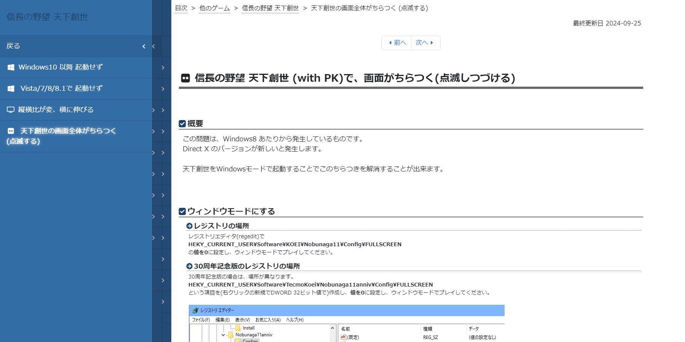This screenshot has height=342, width=685.
Task: Click the face icon in the main page heading
Action: (185, 78)
